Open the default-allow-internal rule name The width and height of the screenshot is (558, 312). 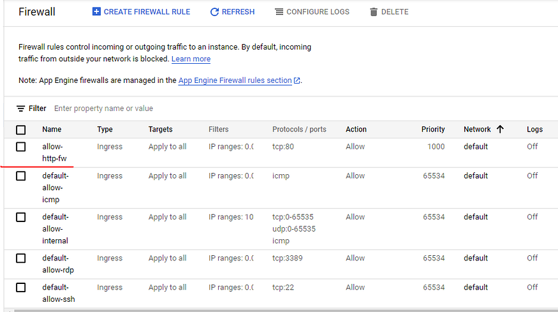click(x=55, y=228)
